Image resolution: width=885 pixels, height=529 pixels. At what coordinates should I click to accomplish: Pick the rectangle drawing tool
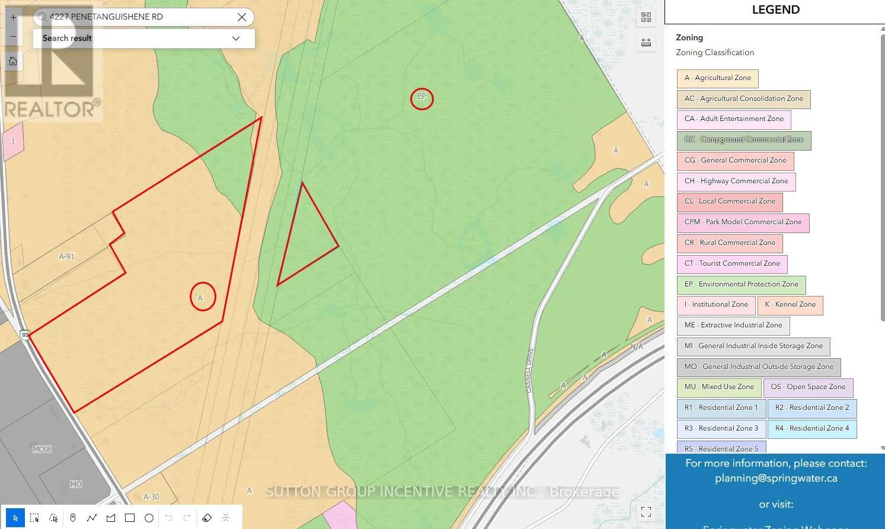tap(130, 518)
